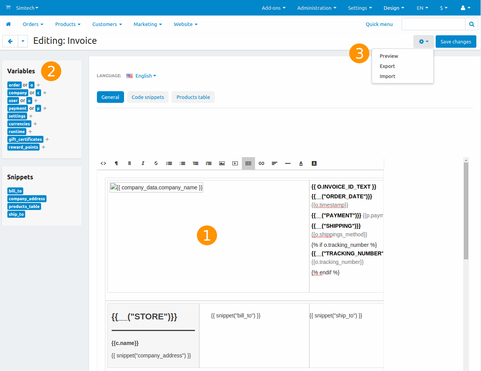The height and width of the screenshot is (371, 481).
Task: Open the Orders menu
Action: (33, 24)
